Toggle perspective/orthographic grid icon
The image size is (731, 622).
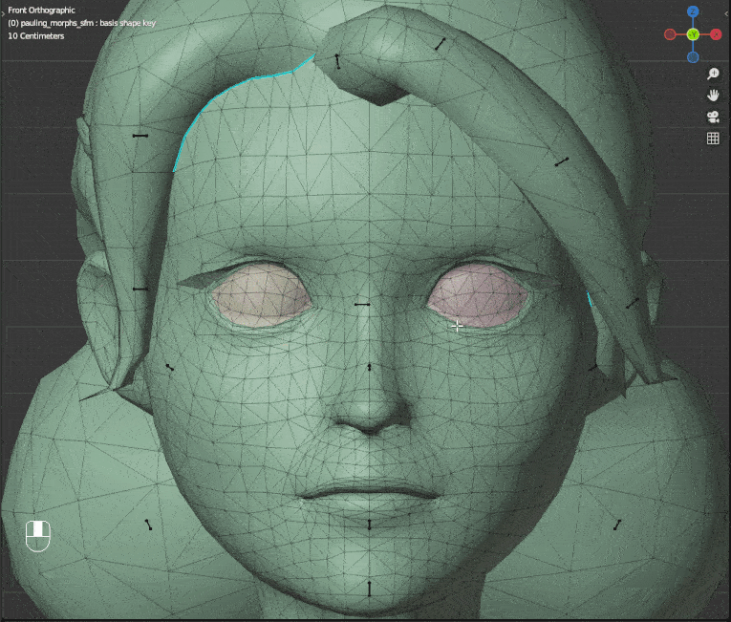713,138
